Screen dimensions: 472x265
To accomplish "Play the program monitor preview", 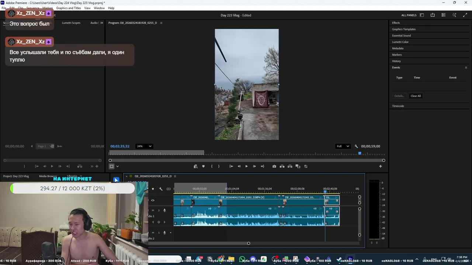I will [x=246, y=166].
